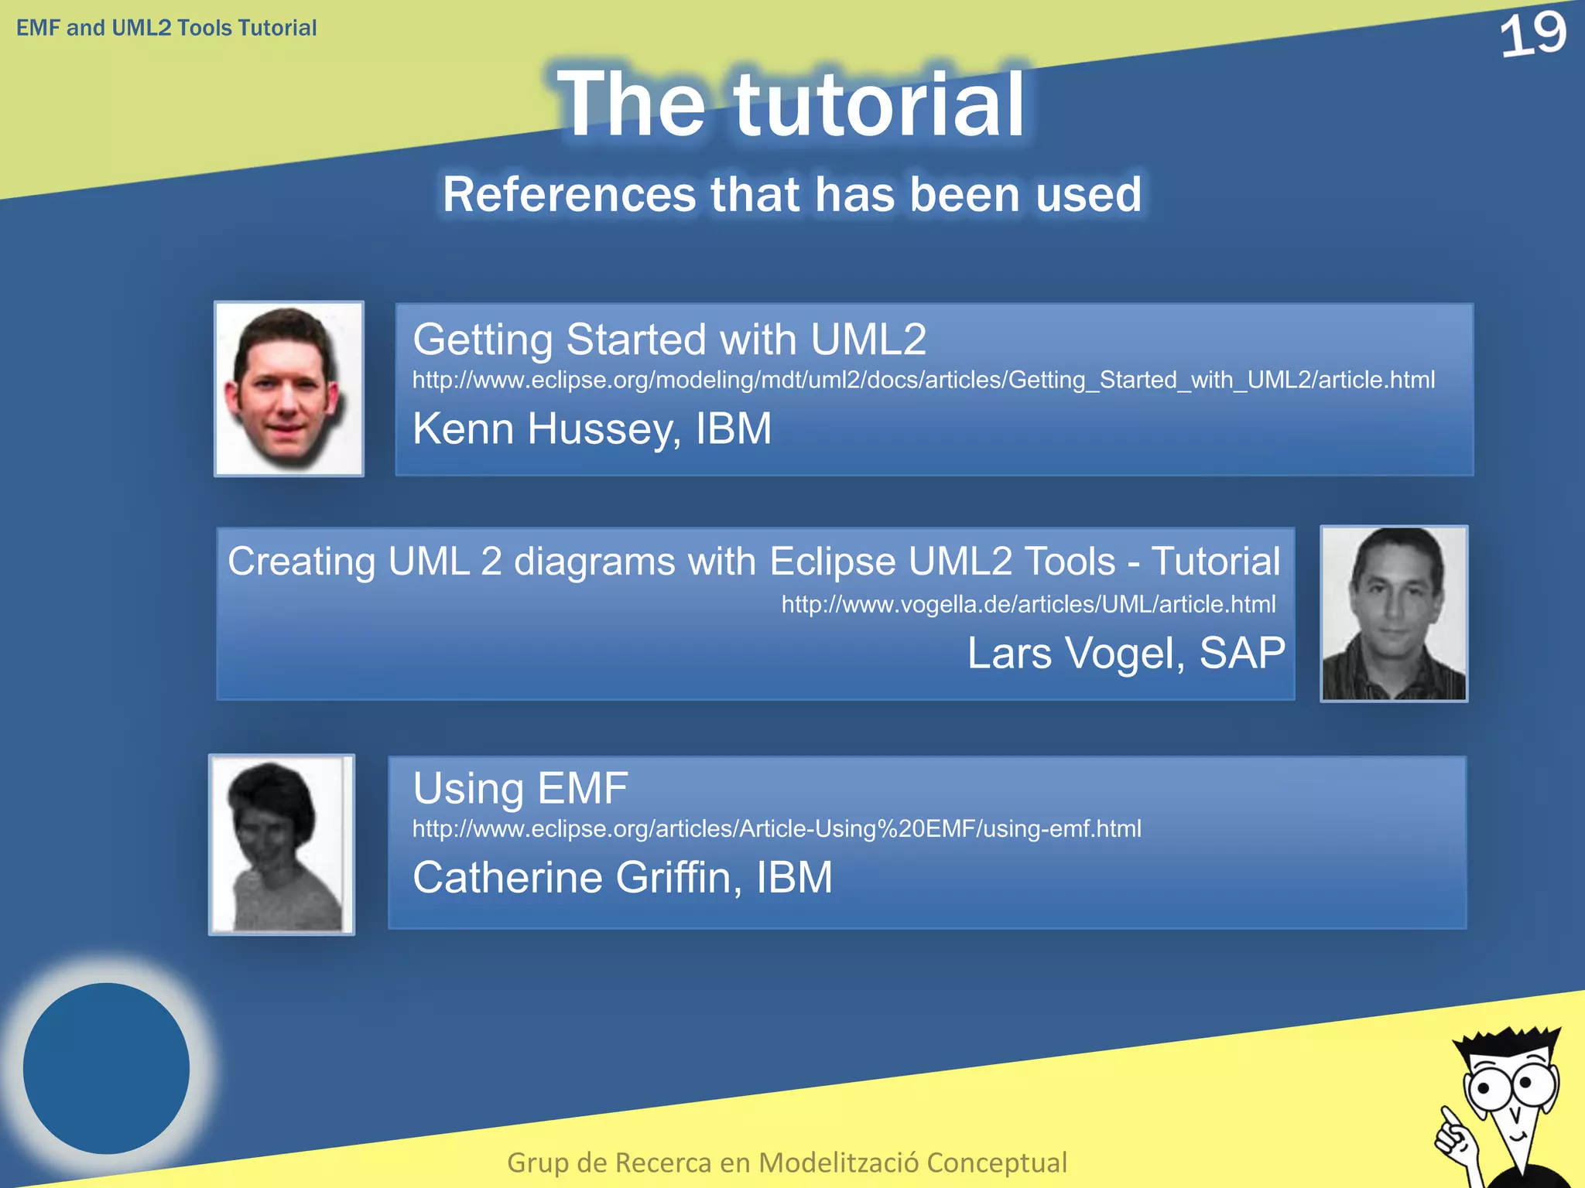1585x1188 pixels.
Task: Open the vogella.de UML article link
Action: (1028, 604)
